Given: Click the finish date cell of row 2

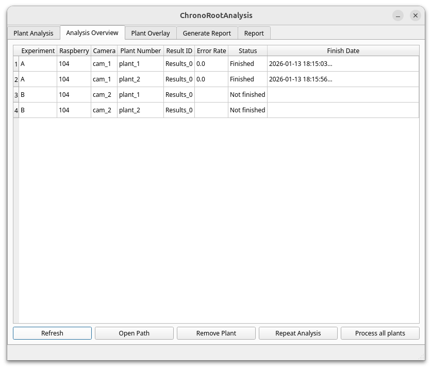Looking at the screenshot, I should pos(343,79).
